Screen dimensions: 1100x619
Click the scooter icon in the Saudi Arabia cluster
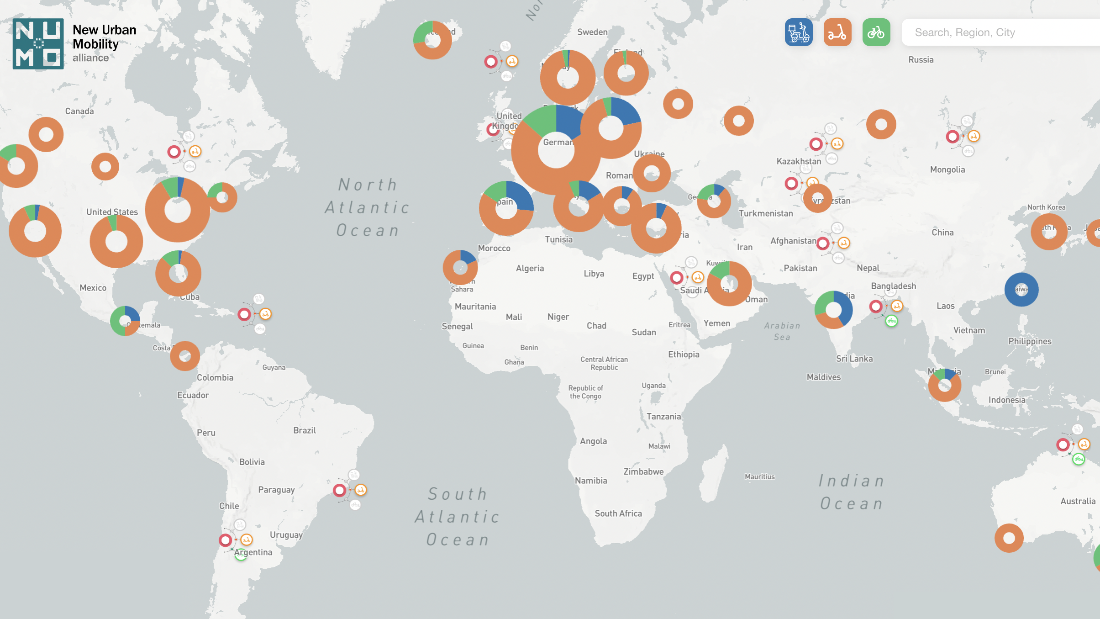(697, 276)
